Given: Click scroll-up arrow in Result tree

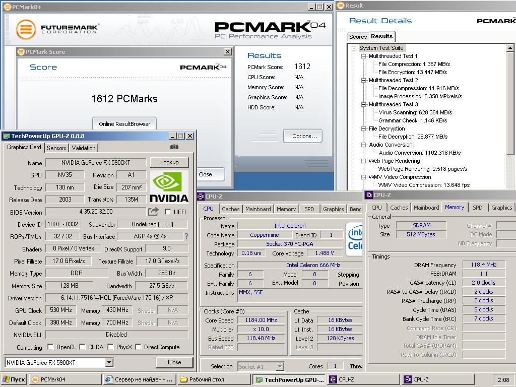Looking at the screenshot, I should coord(510,48).
